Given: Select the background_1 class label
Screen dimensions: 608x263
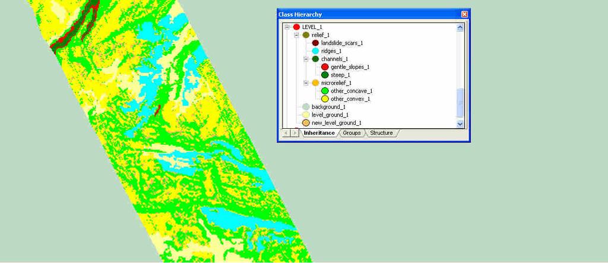Looking at the screenshot, I should click(x=328, y=107).
